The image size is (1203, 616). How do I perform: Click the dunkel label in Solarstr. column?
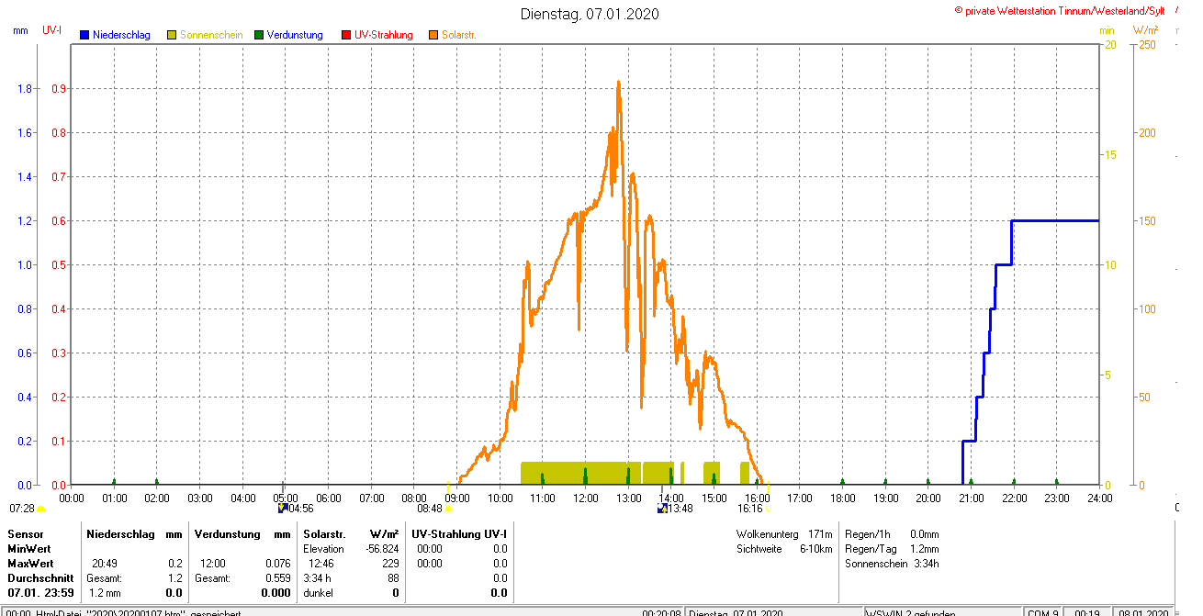coord(318,593)
